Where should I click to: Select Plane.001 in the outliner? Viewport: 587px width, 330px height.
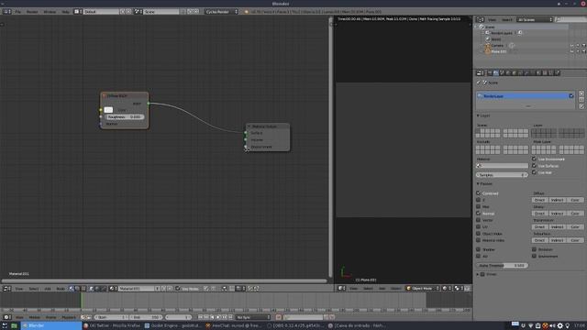coord(498,51)
